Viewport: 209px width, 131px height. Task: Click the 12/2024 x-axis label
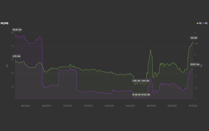click(x=88, y=106)
